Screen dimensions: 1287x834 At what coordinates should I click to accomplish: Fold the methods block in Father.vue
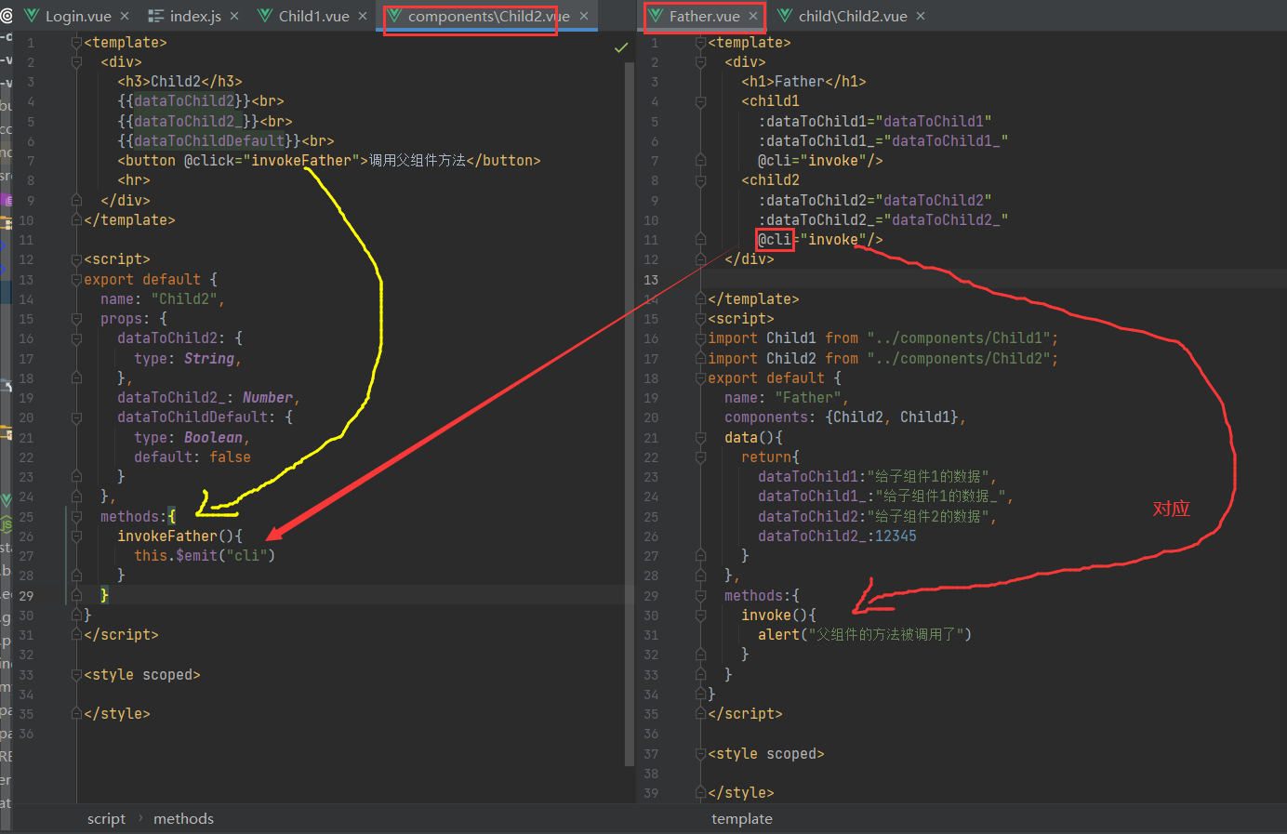701,596
